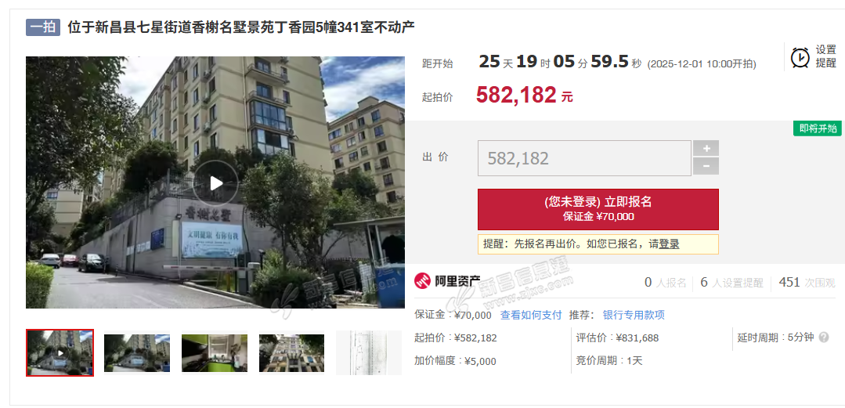Select the first video thumbnail

click(x=60, y=352)
